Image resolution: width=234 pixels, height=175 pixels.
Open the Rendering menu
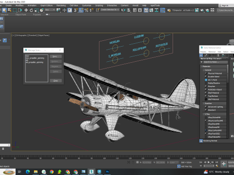click(61, 5)
